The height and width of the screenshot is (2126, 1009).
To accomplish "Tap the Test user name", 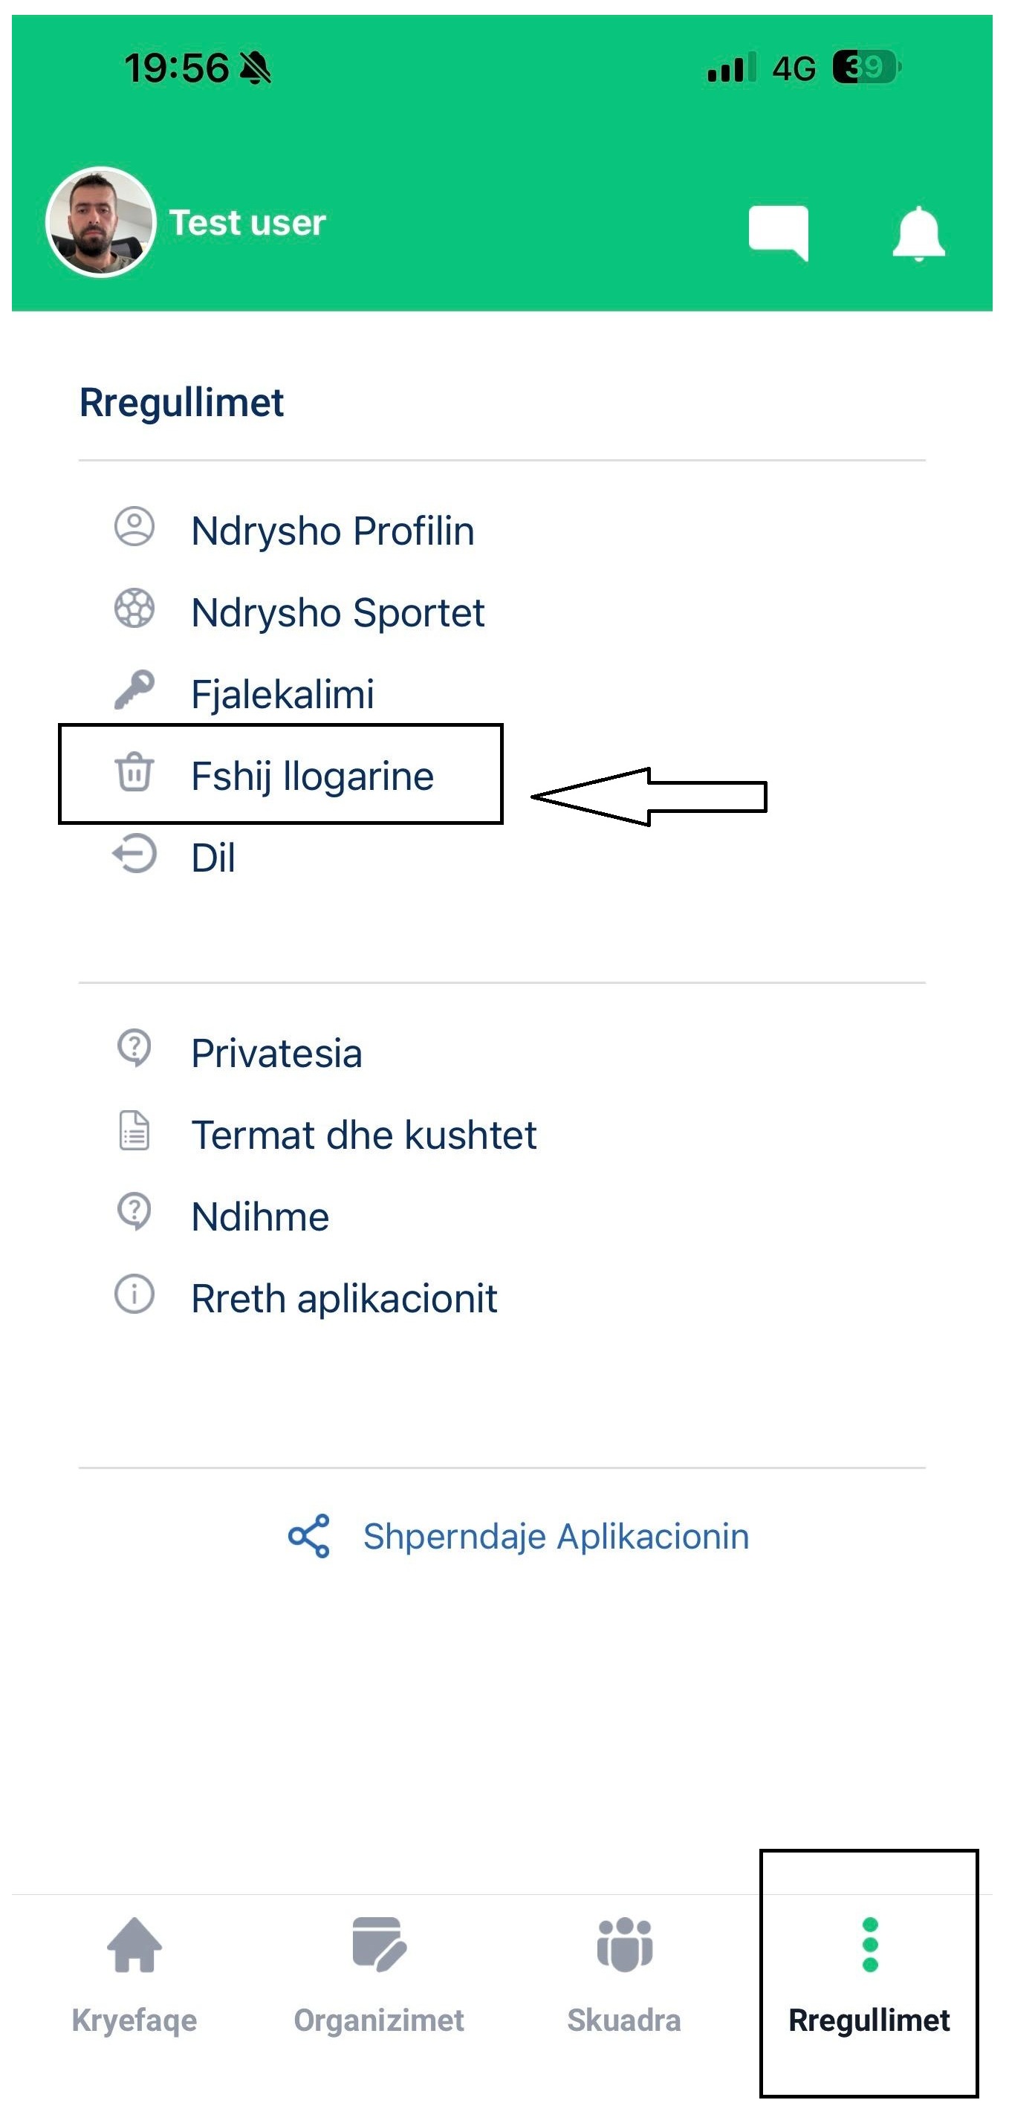I will [x=247, y=223].
